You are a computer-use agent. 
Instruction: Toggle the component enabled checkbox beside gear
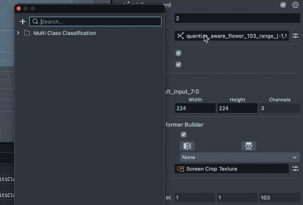point(283,5)
